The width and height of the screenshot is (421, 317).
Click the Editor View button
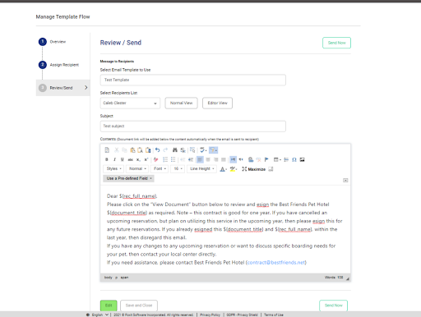[217, 103]
